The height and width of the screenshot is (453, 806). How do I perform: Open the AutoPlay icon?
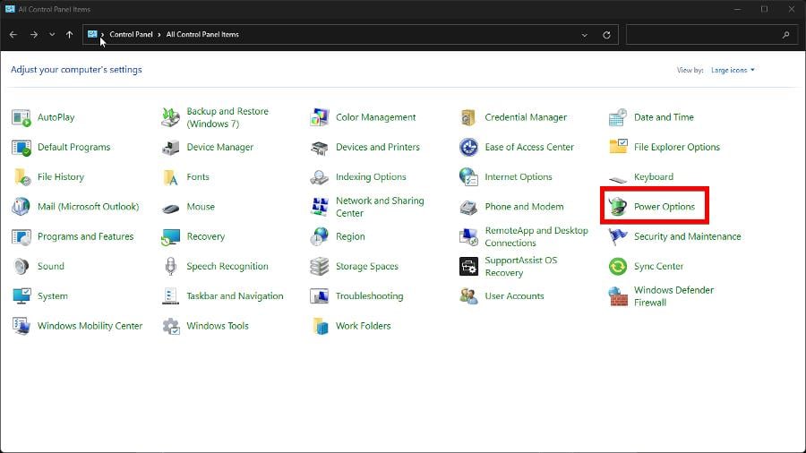click(x=21, y=117)
